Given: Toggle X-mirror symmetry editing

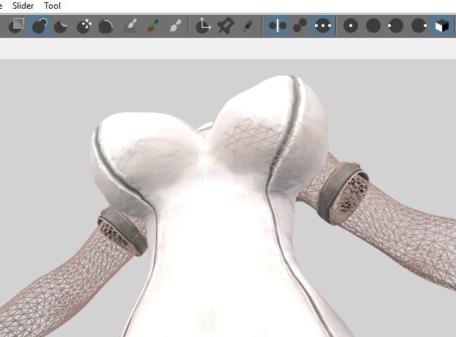Looking at the screenshot, I should [278, 26].
